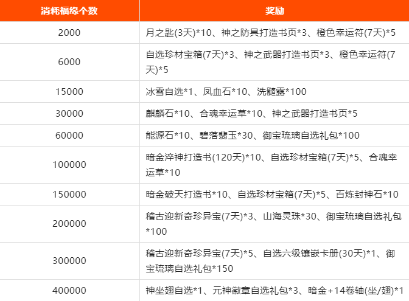Click the reward text starting 稽古迎新奇珍异宝(7天)*5

click(x=270, y=261)
